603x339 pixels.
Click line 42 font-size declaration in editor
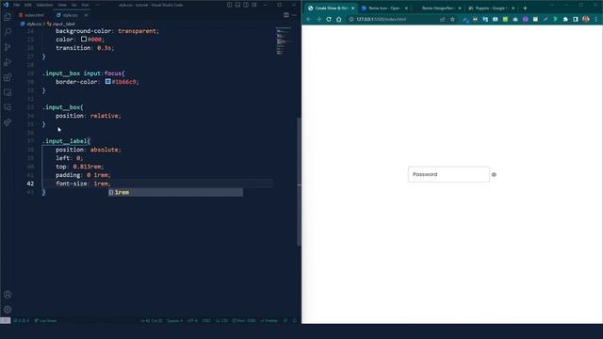83,184
